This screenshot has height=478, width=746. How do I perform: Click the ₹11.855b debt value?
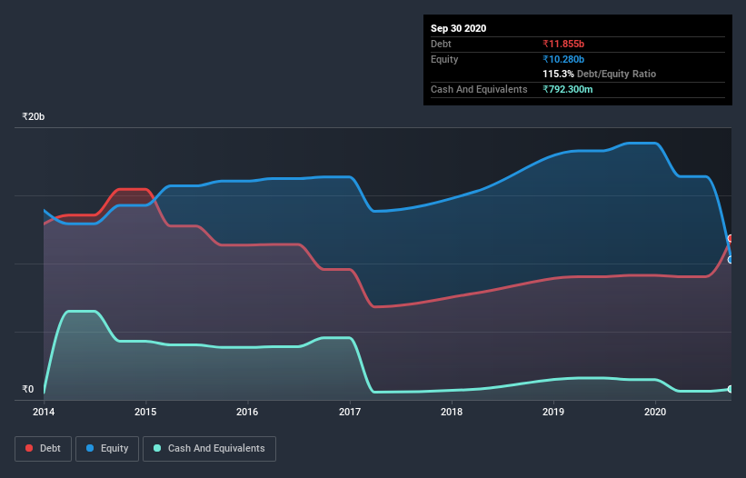(x=563, y=44)
